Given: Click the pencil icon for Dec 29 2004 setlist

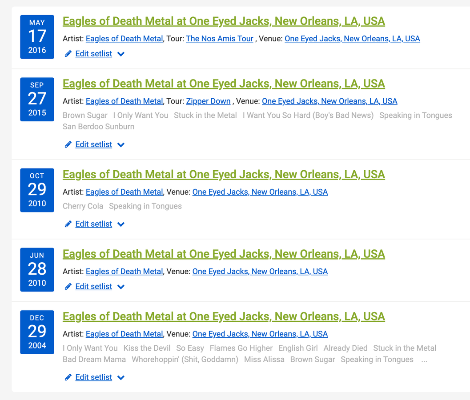Looking at the screenshot, I should coord(68,377).
